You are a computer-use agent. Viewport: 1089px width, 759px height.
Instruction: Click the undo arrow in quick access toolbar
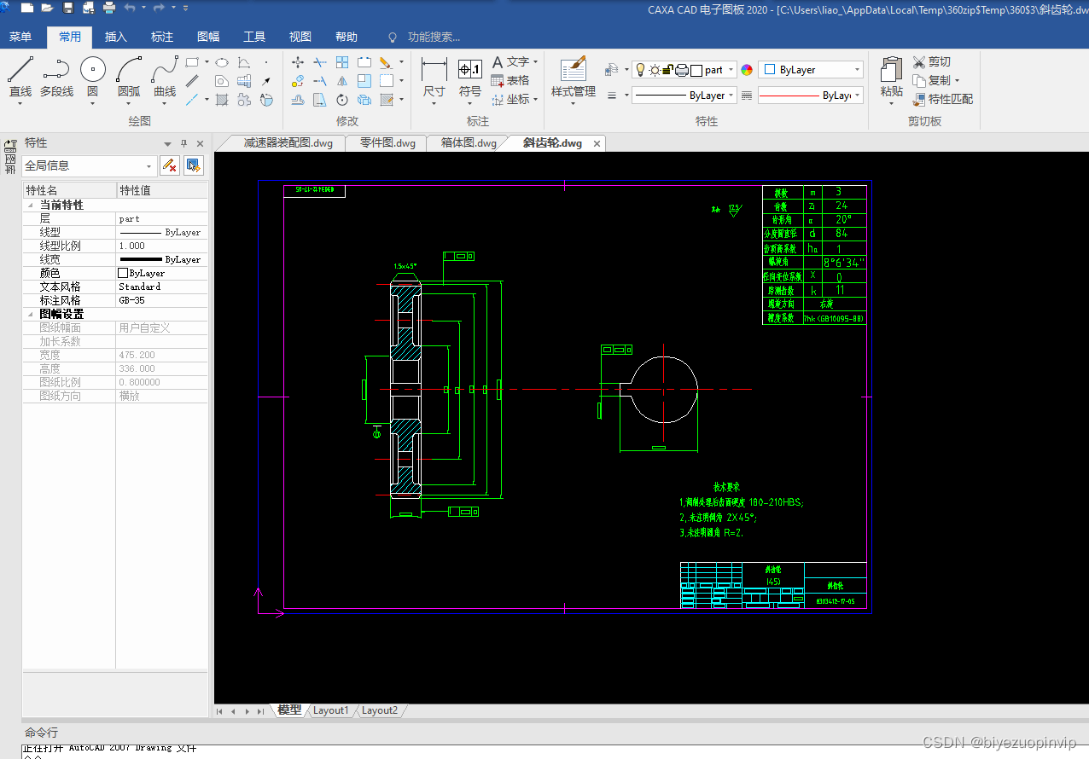pyautogui.click(x=130, y=8)
